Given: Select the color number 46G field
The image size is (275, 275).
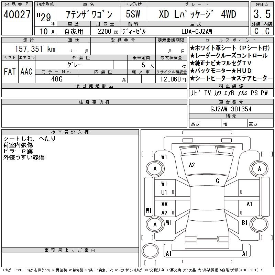Looking at the screenshot, I should point(57,79).
